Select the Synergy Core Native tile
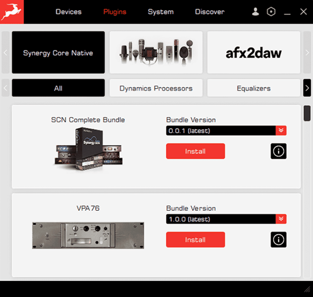313x297 pixels. click(58, 52)
